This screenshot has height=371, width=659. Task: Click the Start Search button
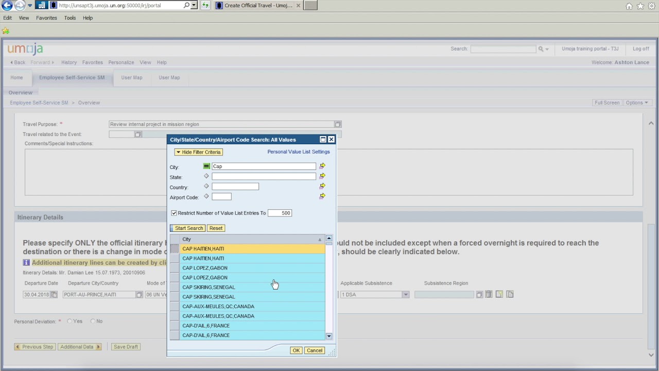187,228
